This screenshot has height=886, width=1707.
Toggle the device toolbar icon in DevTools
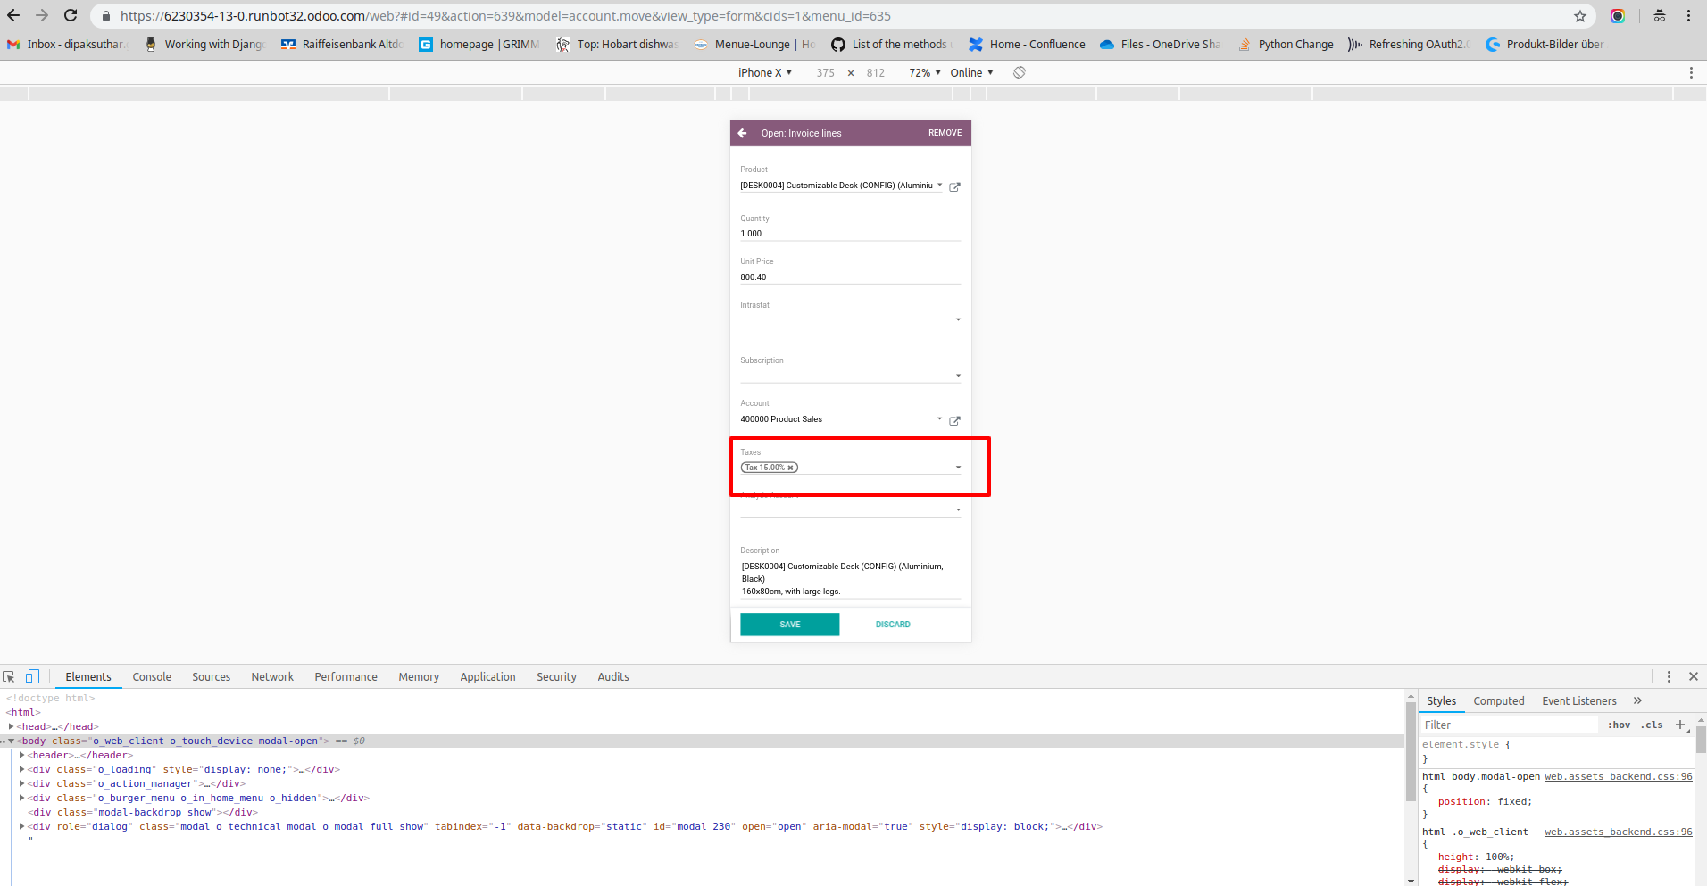[x=32, y=676]
